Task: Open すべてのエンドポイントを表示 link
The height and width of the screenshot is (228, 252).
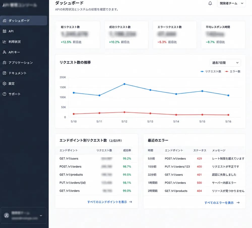Action: (x=110, y=202)
